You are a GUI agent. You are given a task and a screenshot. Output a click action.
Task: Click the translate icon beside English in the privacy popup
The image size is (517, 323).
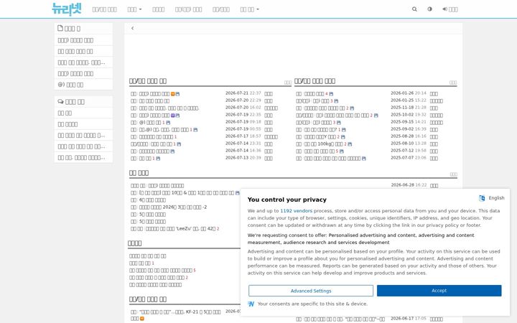click(482, 198)
